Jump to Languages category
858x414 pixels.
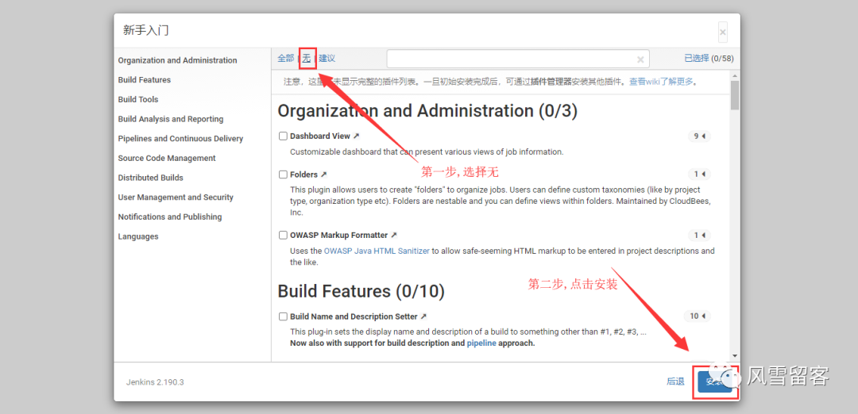(x=138, y=236)
